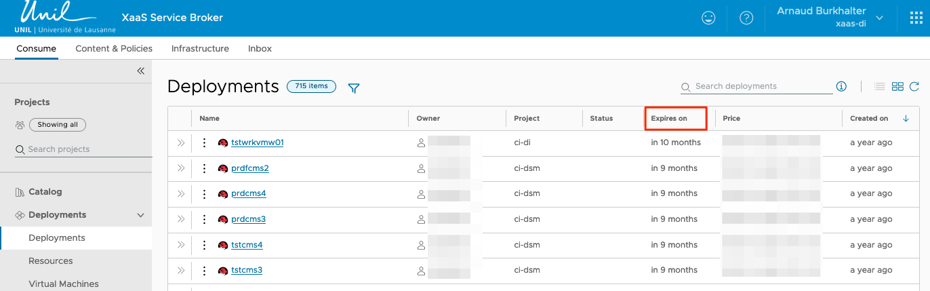
Task: Switch to list view layout
Action: point(880,86)
